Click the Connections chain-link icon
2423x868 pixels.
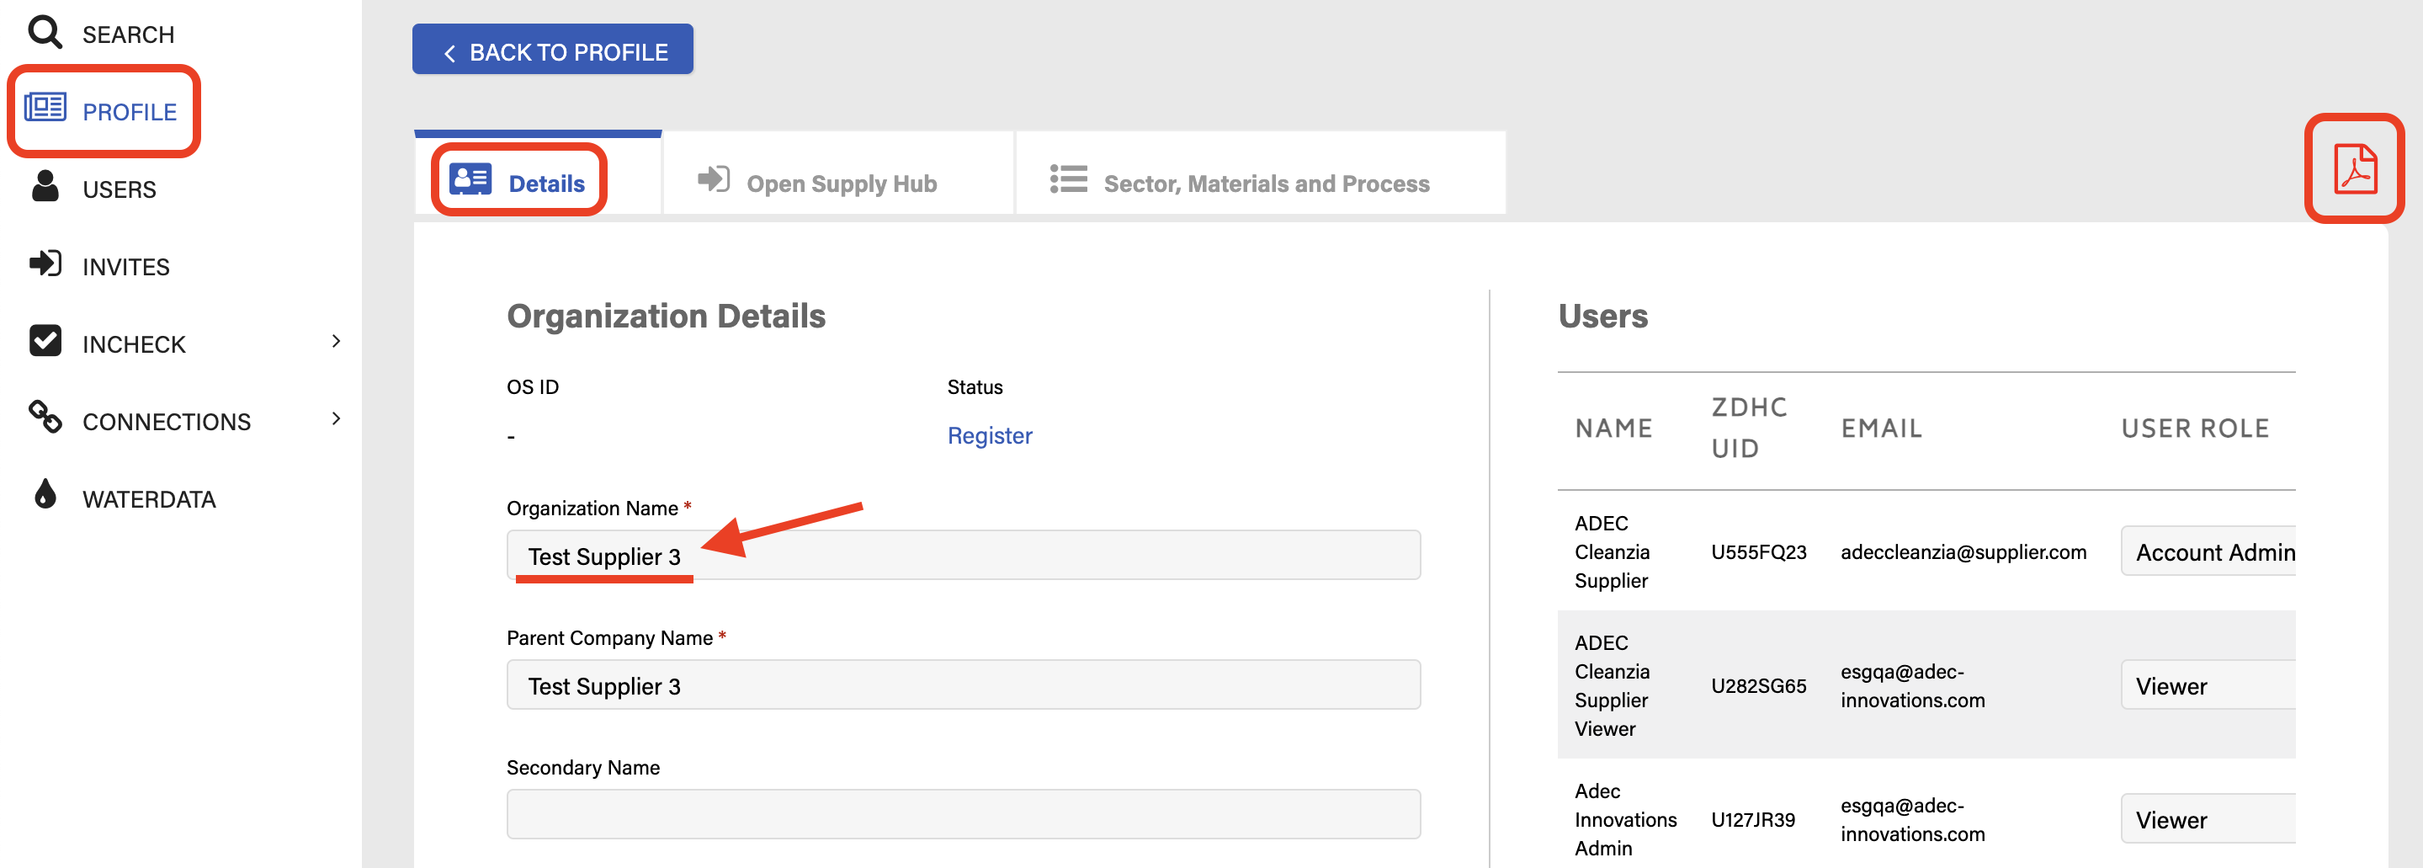pos(45,416)
